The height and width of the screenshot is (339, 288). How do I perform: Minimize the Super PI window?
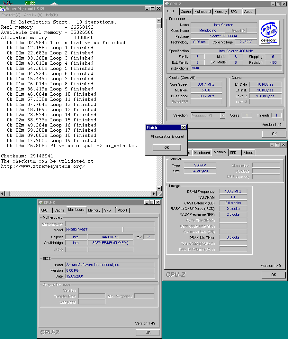click(147, 9)
